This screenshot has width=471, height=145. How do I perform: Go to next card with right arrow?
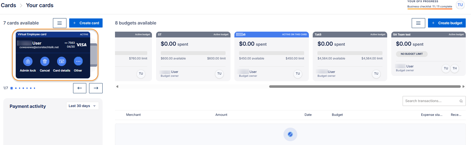click(96, 88)
